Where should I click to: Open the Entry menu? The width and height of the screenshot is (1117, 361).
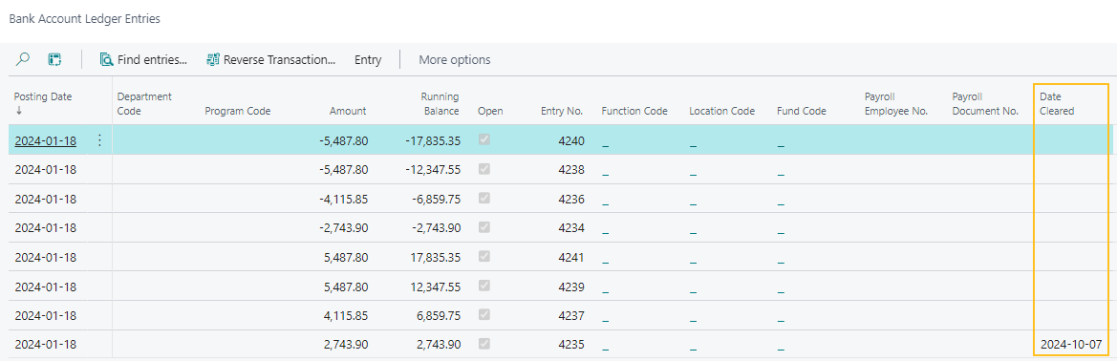click(368, 60)
